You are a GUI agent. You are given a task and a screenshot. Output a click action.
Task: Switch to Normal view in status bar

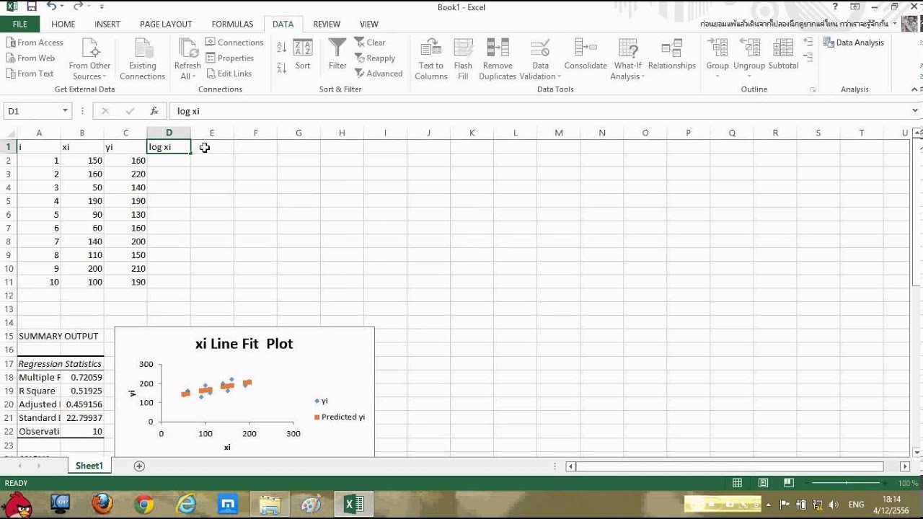737,483
